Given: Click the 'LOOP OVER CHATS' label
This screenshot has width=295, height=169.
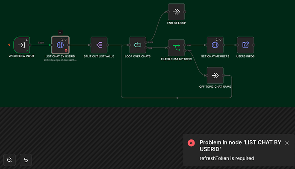Looking at the screenshot, I should point(138,56).
